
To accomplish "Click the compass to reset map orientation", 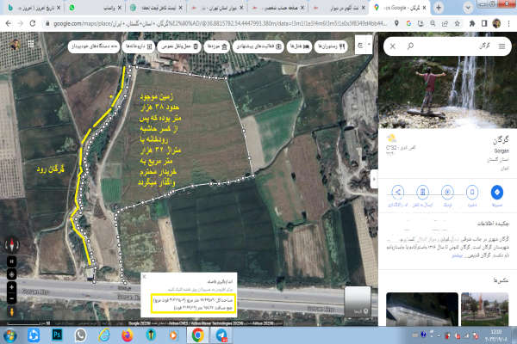I will point(12,245).
